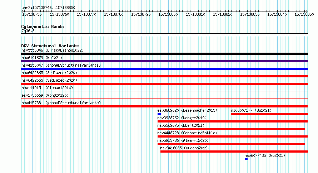Click the purple nsv6101679 variant bar
Viewport: 318px width, 173px height.
pos(164,61)
